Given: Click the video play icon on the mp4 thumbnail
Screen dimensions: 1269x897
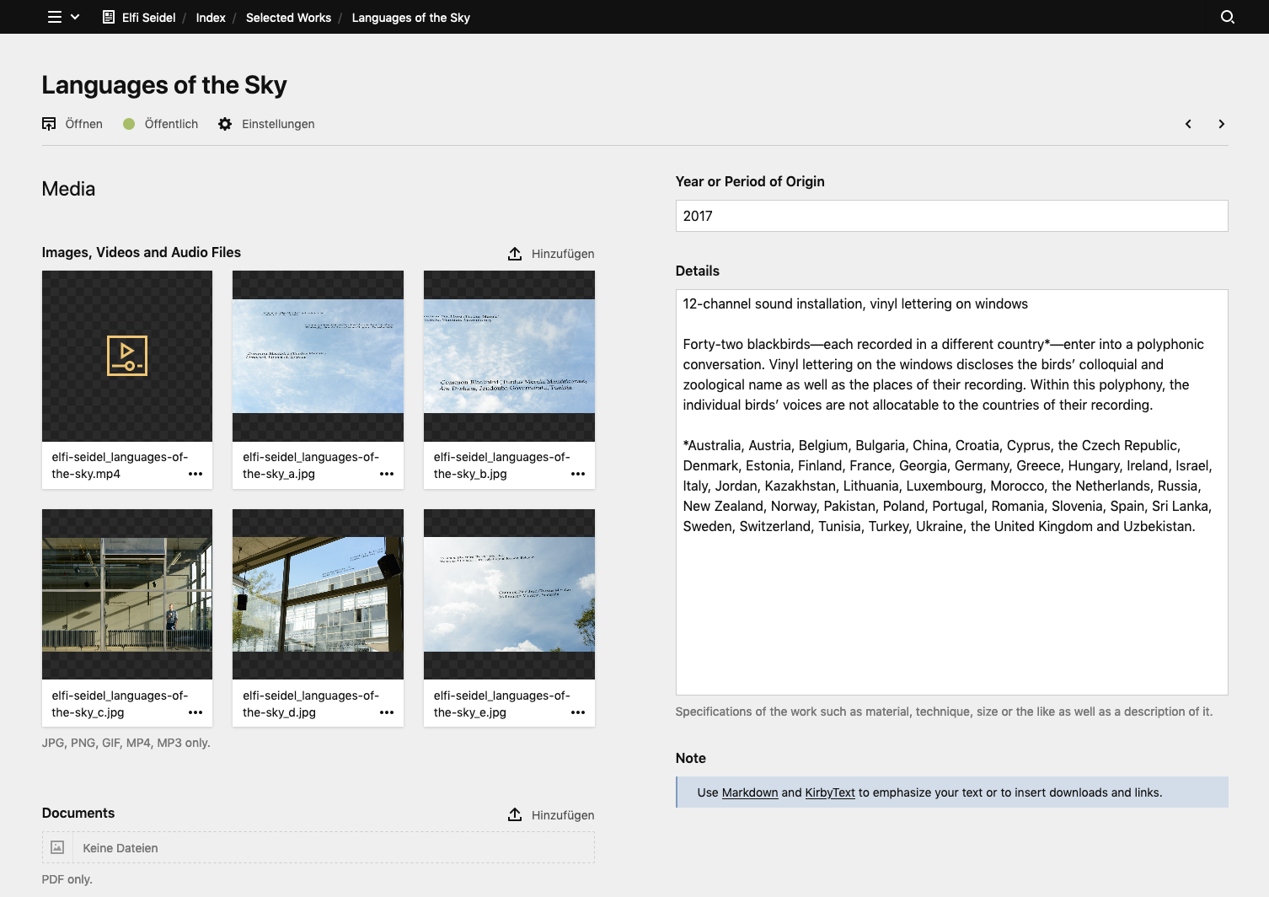Looking at the screenshot, I should pyautogui.click(x=126, y=356).
